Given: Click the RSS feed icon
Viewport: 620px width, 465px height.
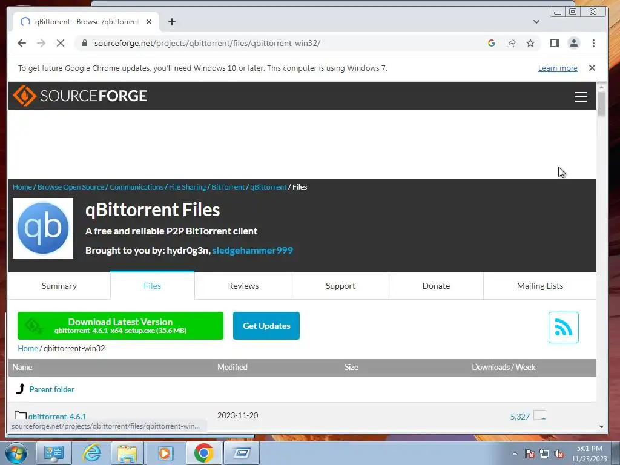Looking at the screenshot, I should [564, 328].
